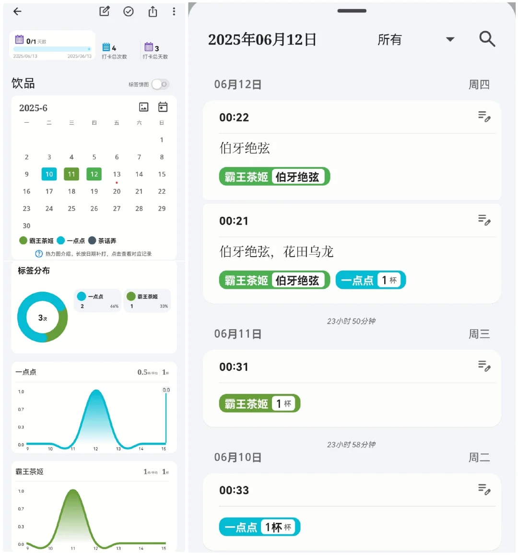Open the edit/compose icon in the top toolbar

click(105, 12)
